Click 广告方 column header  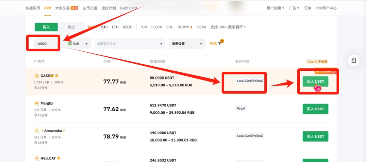[39, 62]
